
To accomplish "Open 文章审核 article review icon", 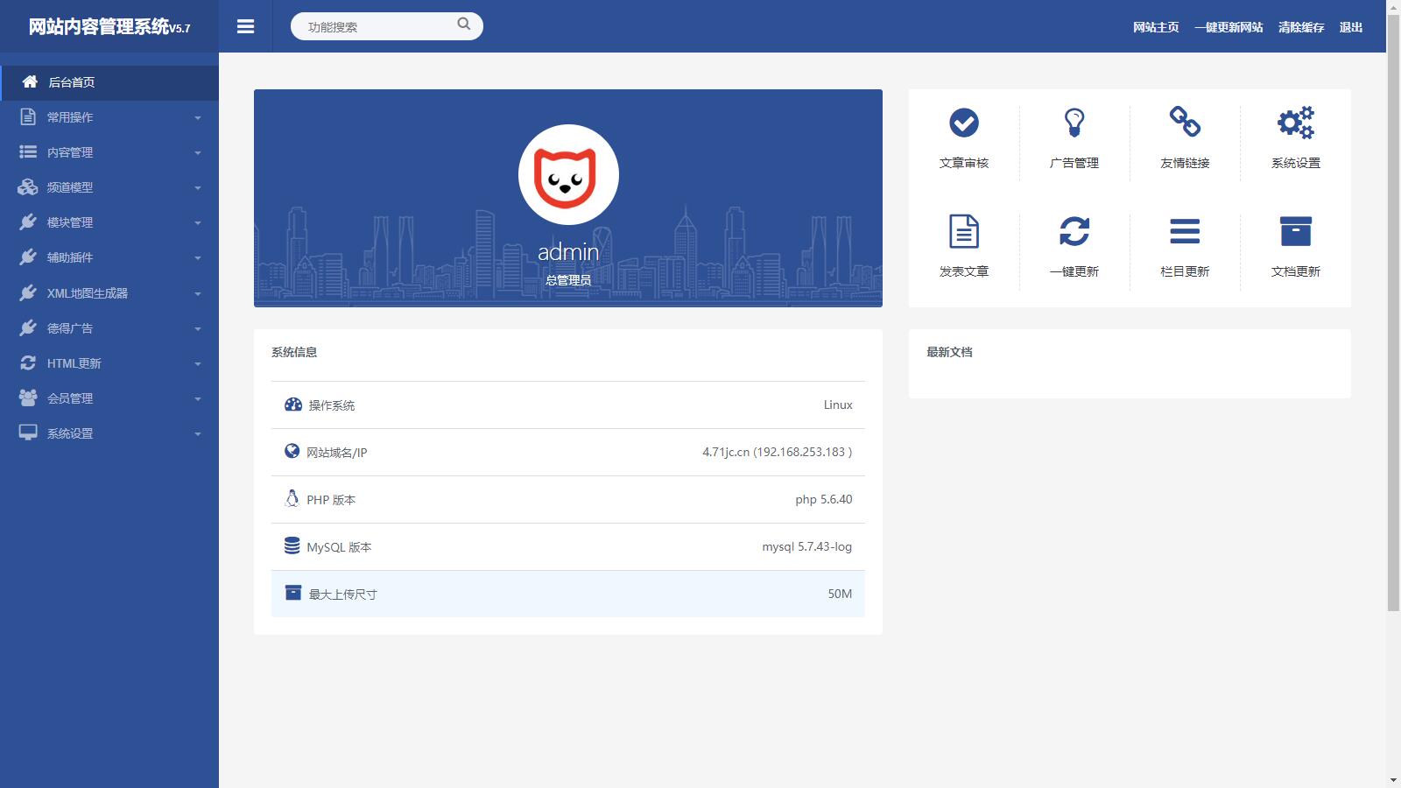I will pyautogui.click(x=963, y=124).
